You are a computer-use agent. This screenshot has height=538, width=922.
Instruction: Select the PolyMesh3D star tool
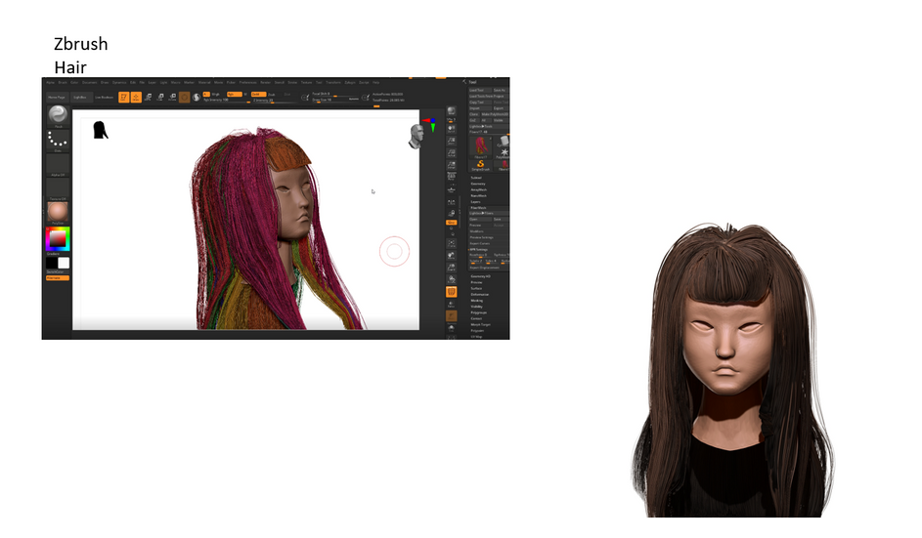[x=504, y=153]
